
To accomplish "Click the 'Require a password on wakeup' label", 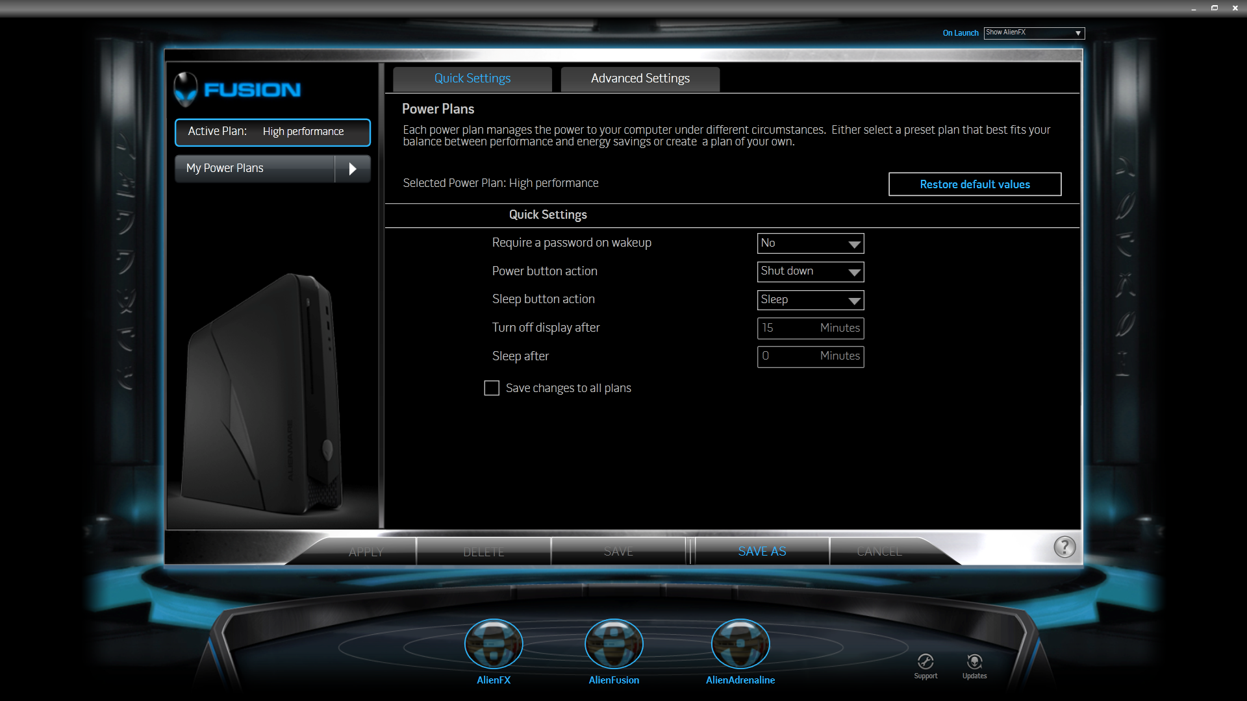I will (572, 243).
